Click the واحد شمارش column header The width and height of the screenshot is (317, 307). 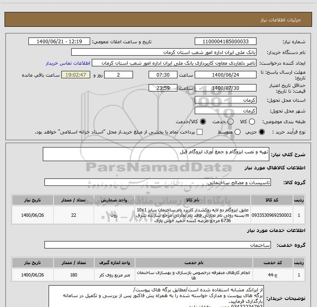point(114,200)
